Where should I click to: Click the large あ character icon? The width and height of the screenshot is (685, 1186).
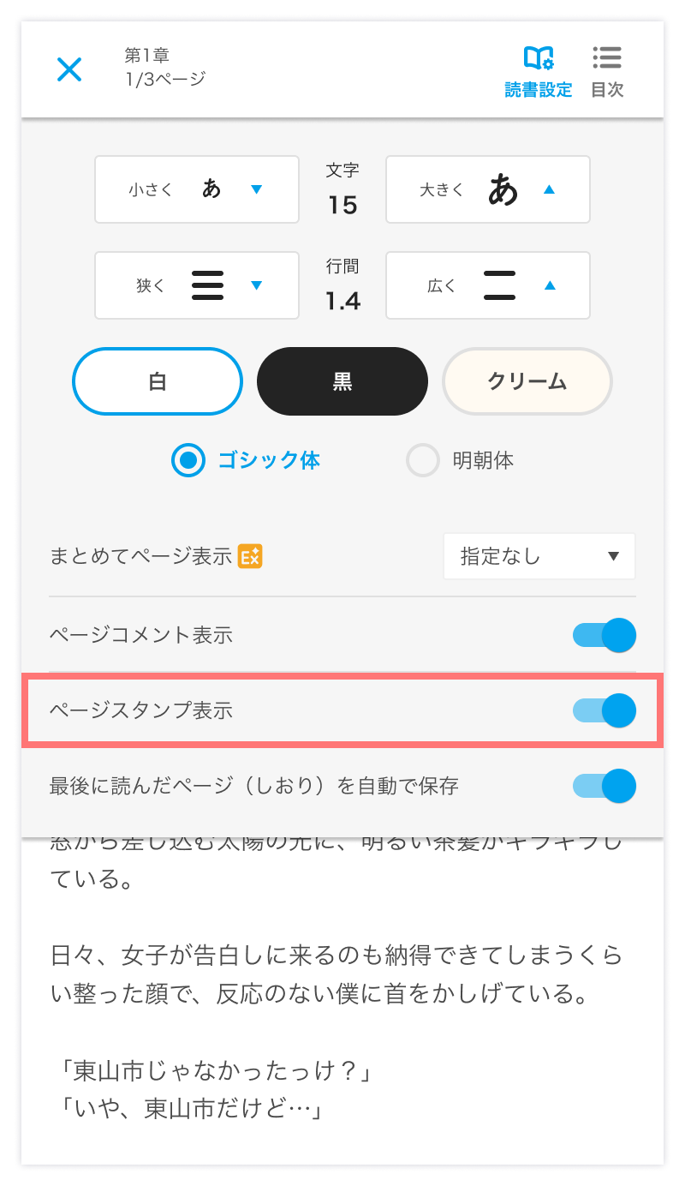503,189
